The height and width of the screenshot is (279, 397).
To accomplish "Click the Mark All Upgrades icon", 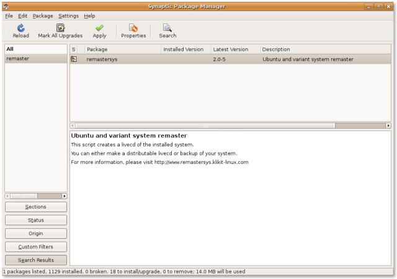I will point(60,28).
